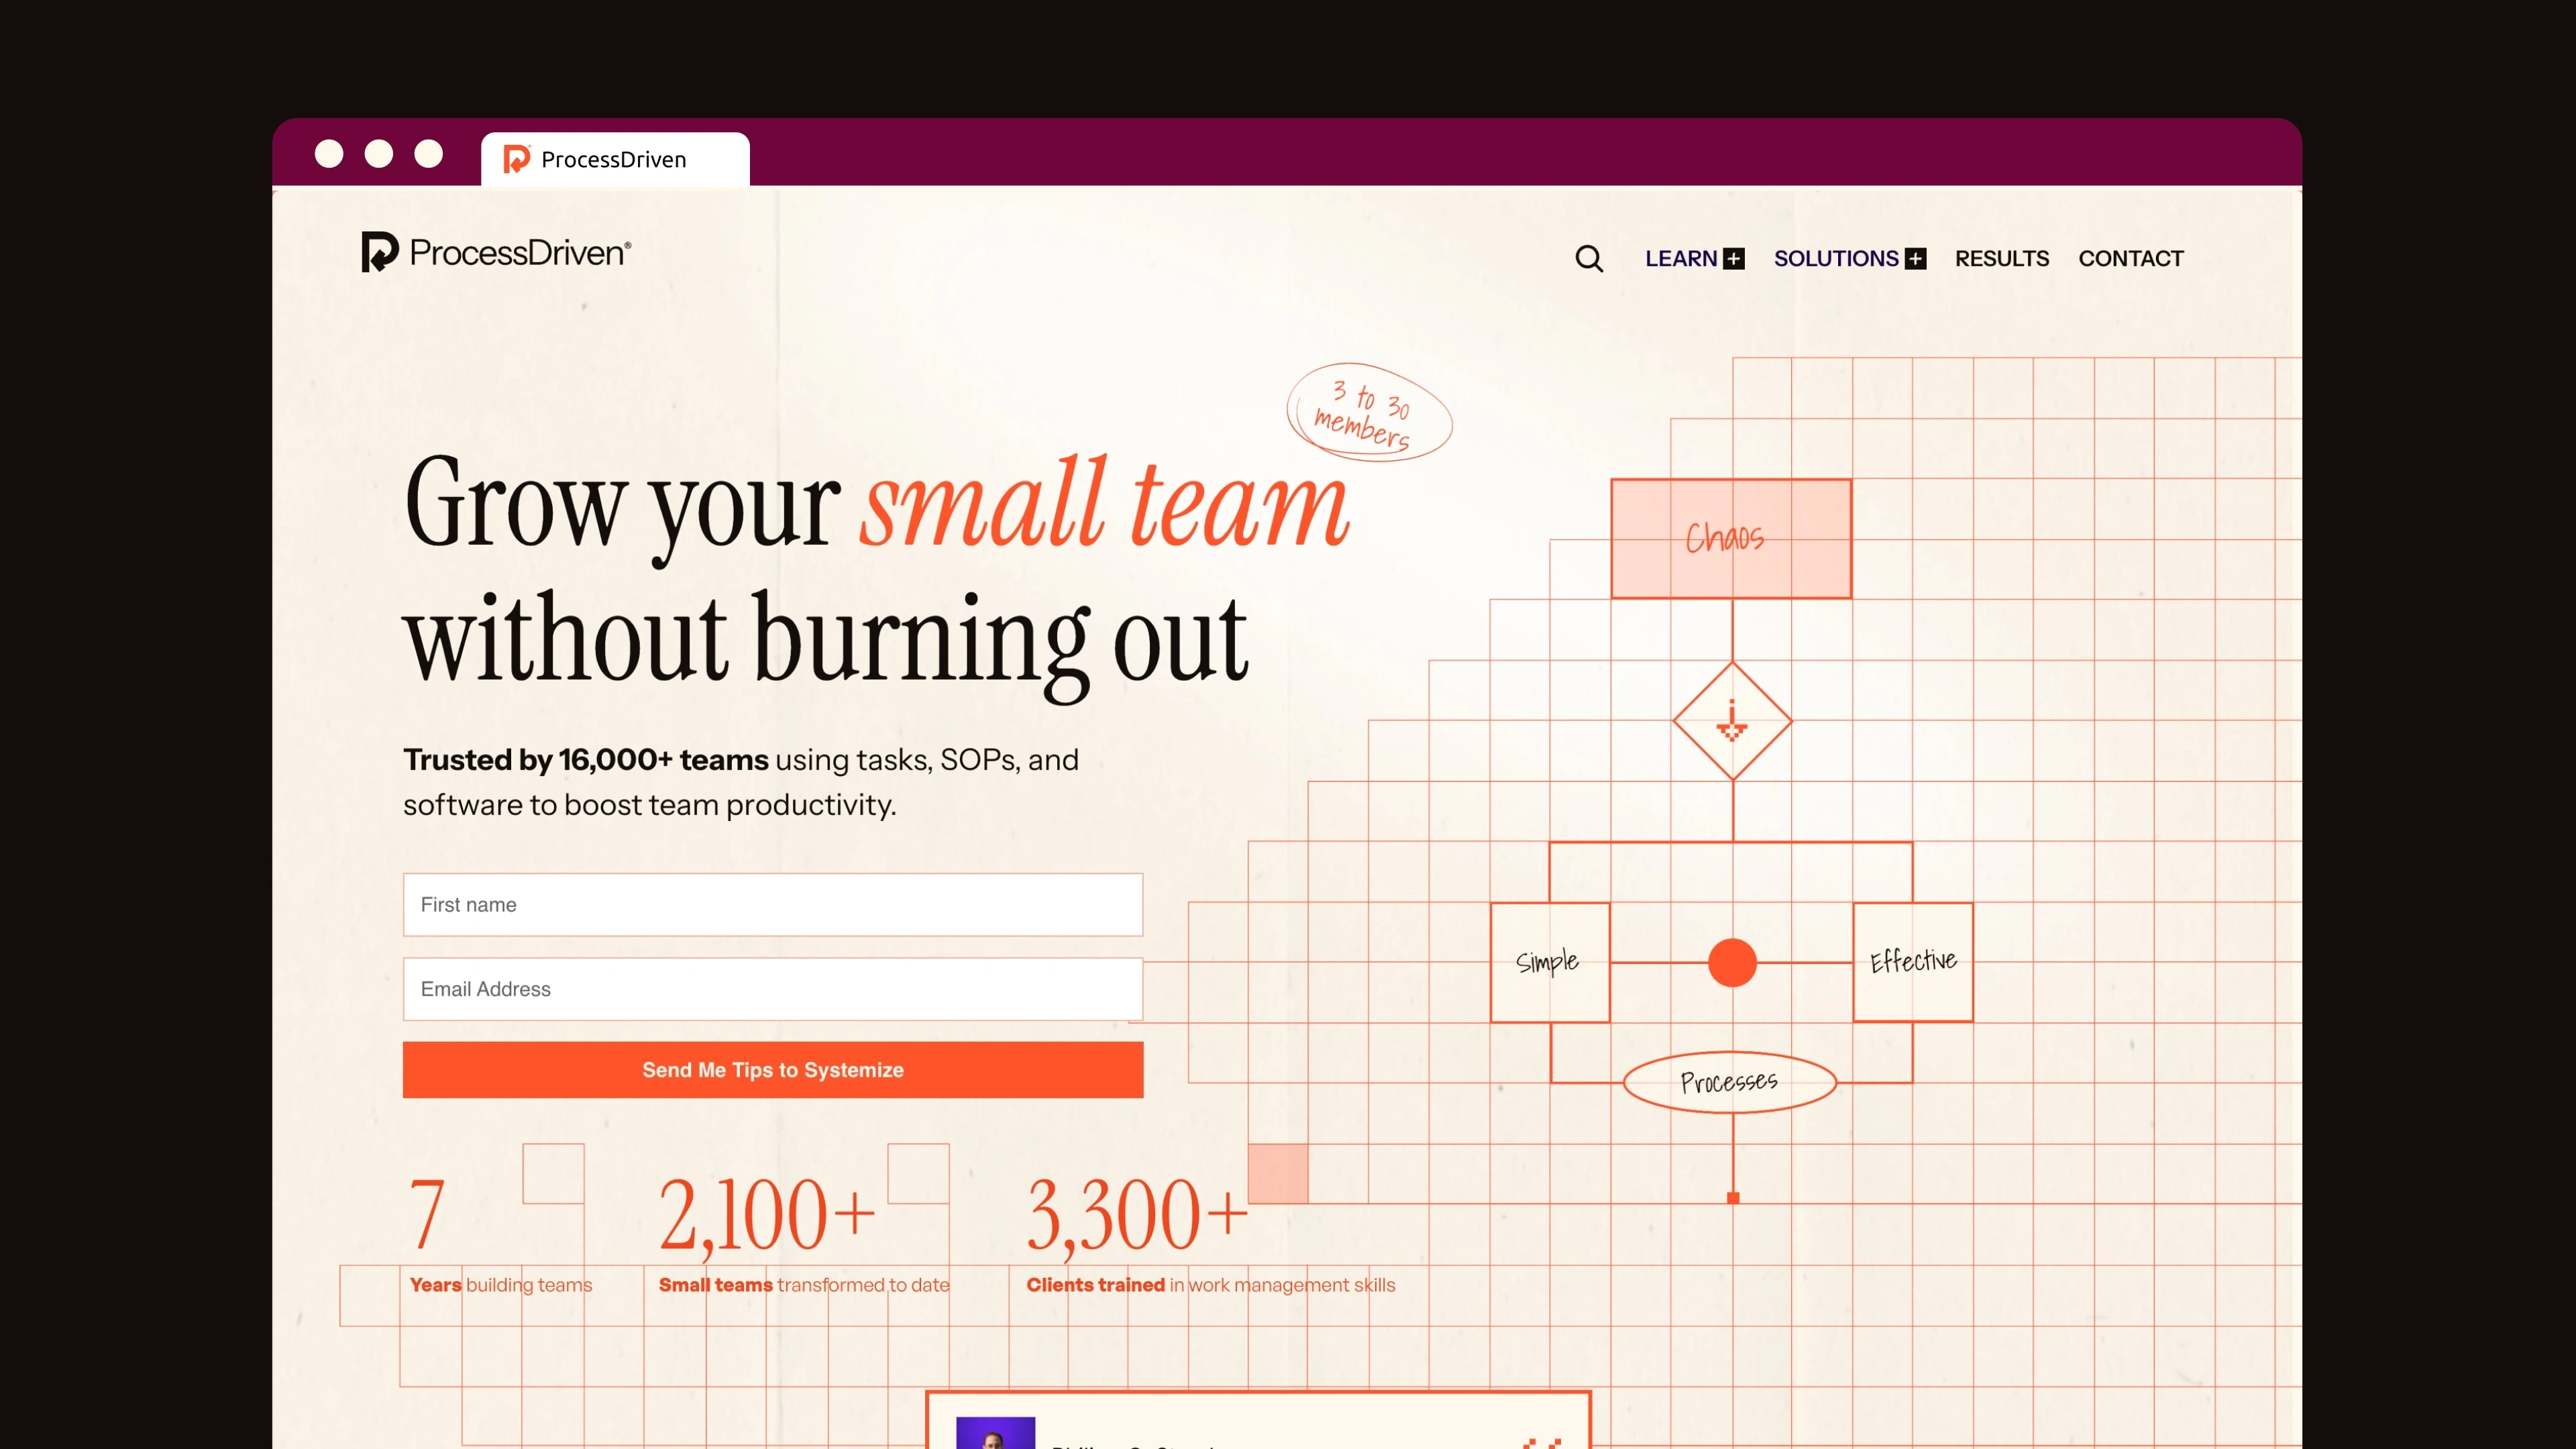2576x1449 pixels.
Task: Click the Processes oval in flowchart
Action: [1729, 1082]
